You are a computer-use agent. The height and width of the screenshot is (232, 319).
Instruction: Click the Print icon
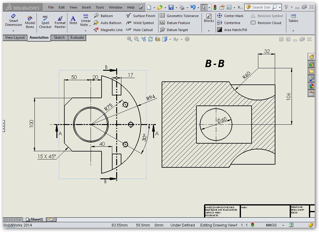pos(182,8)
